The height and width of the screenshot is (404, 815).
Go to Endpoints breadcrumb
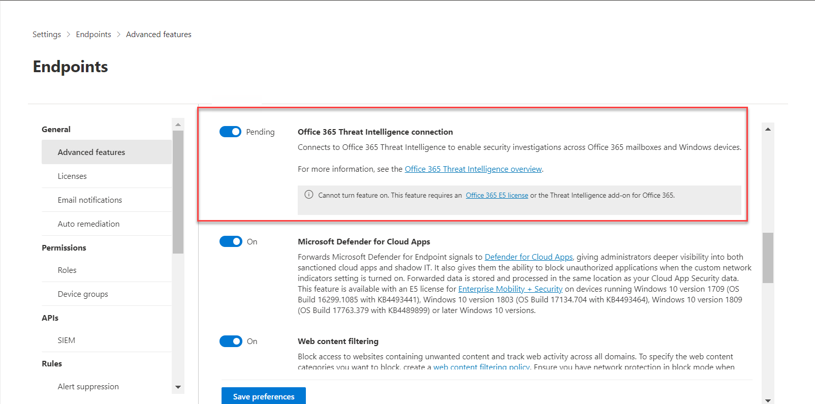pyautogui.click(x=93, y=35)
